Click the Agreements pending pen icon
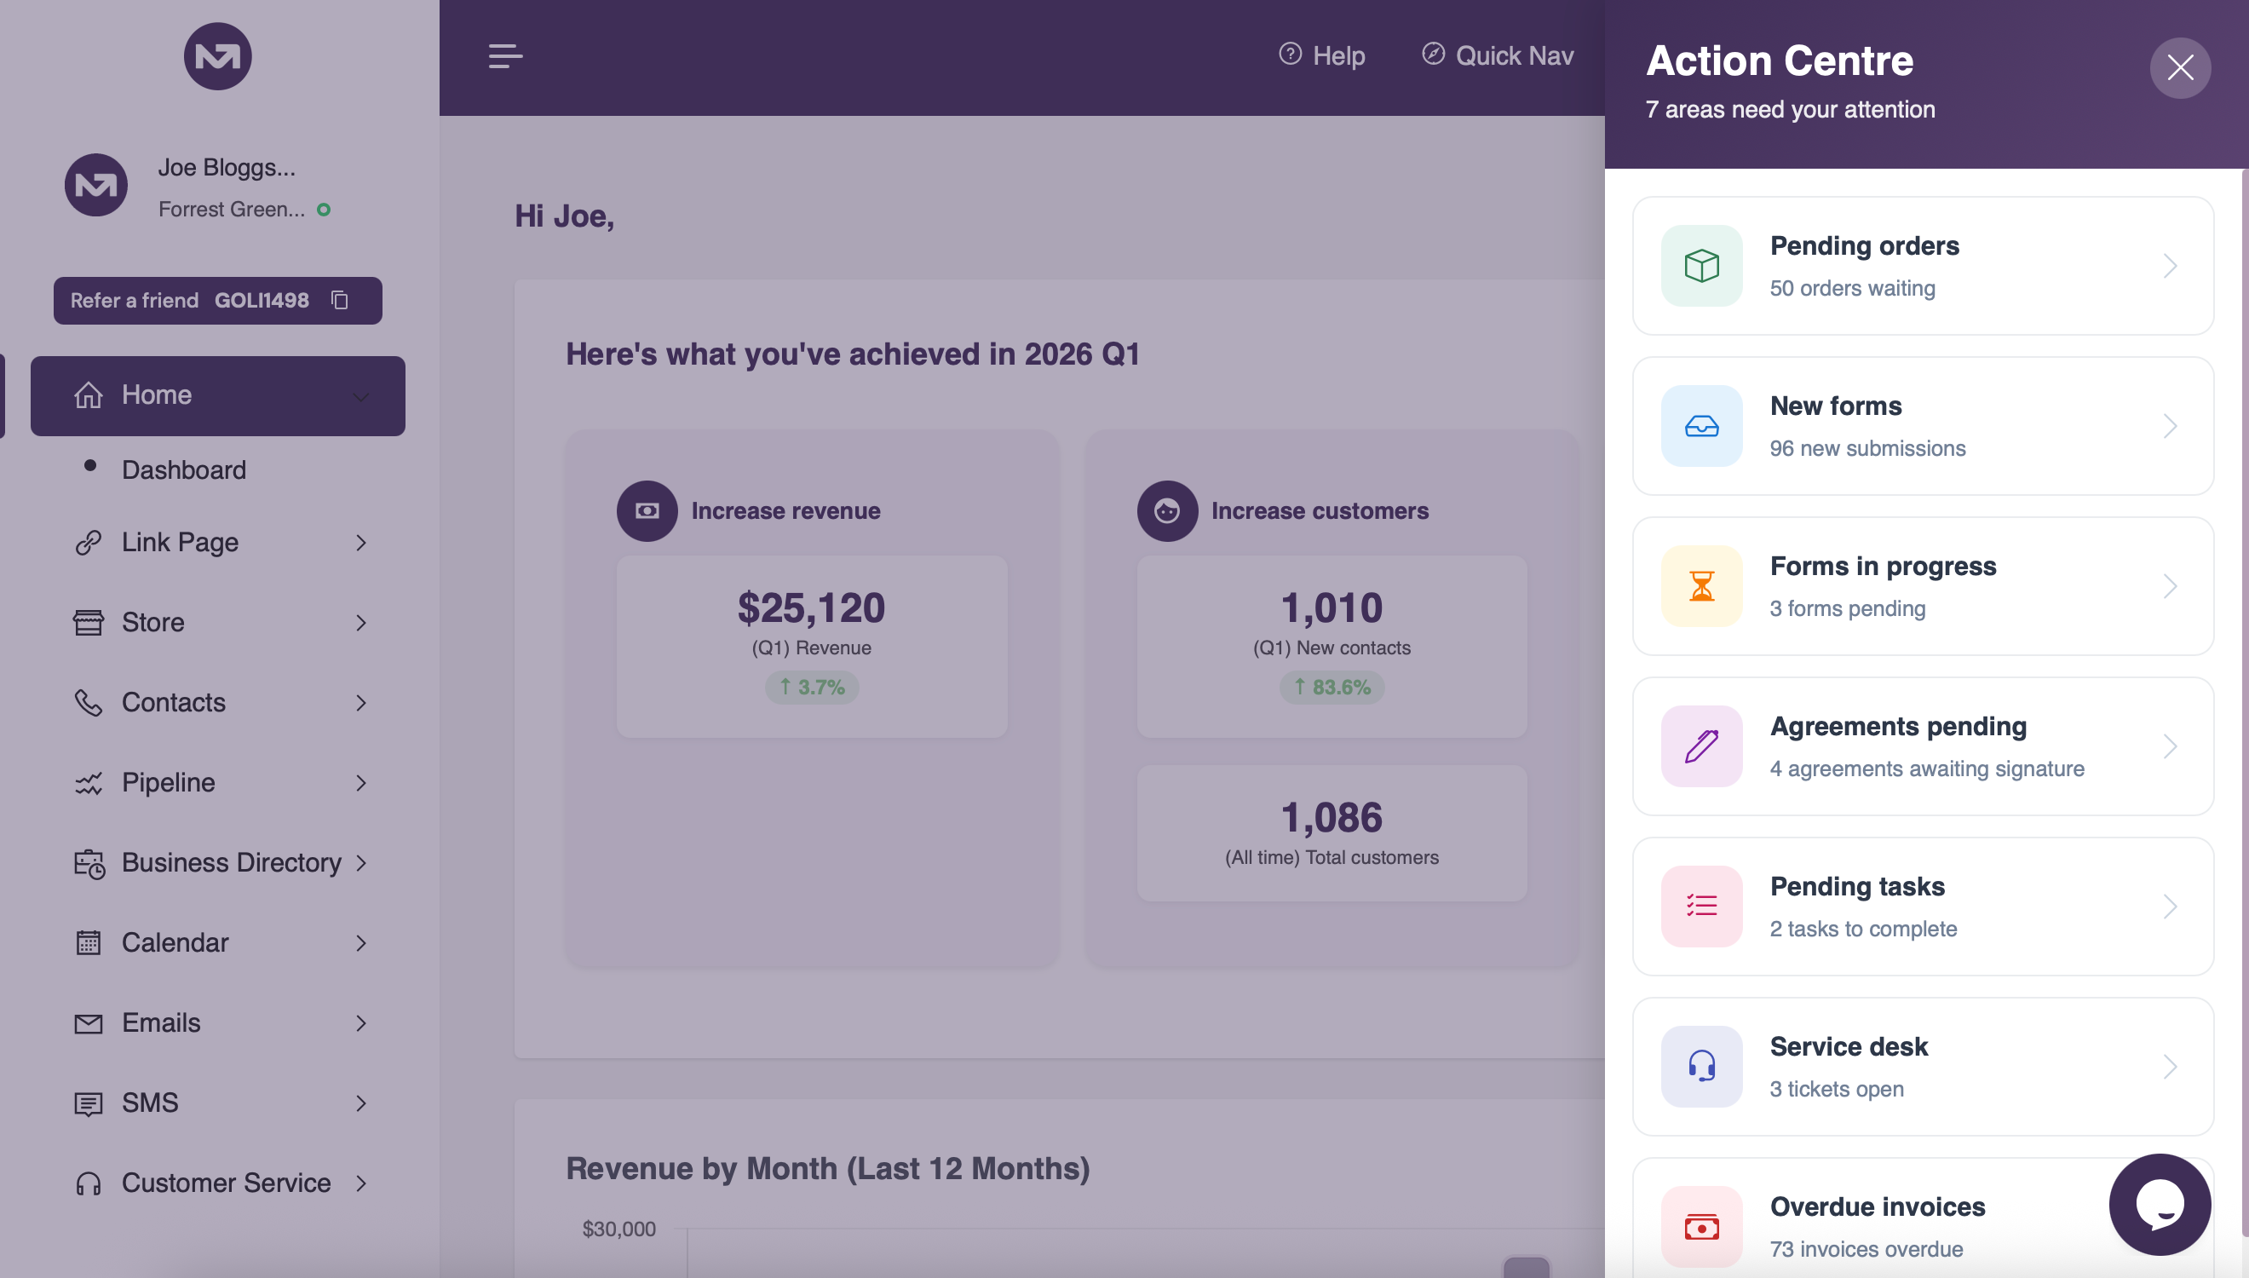Viewport: 2249px width, 1278px height. click(1700, 746)
